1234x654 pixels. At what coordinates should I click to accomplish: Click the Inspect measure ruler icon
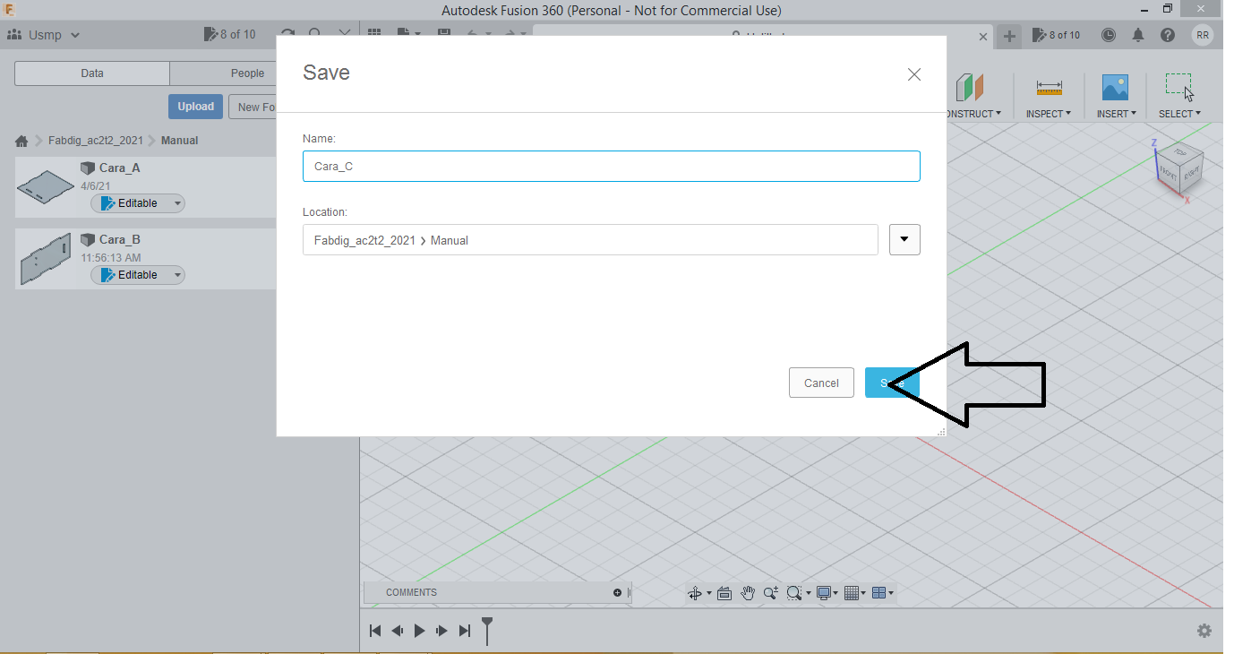(x=1049, y=88)
